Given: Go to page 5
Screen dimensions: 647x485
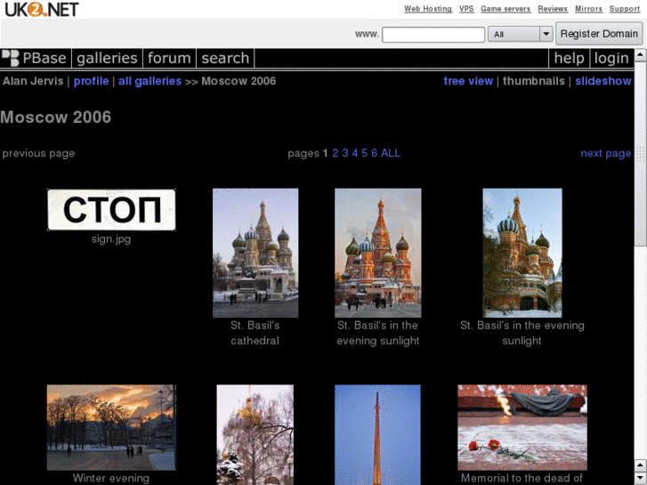Looking at the screenshot, I should tap(364, 153).
